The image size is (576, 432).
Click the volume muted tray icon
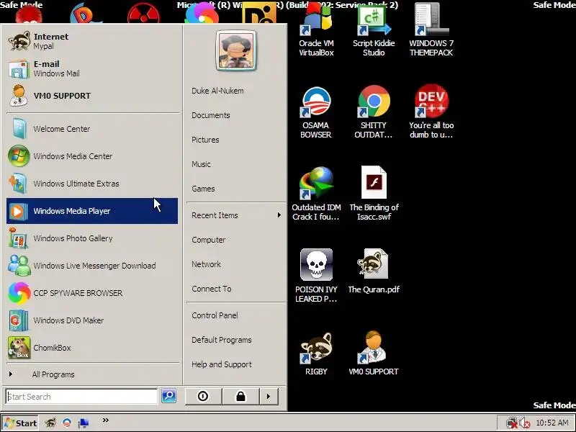click(525, 423)
